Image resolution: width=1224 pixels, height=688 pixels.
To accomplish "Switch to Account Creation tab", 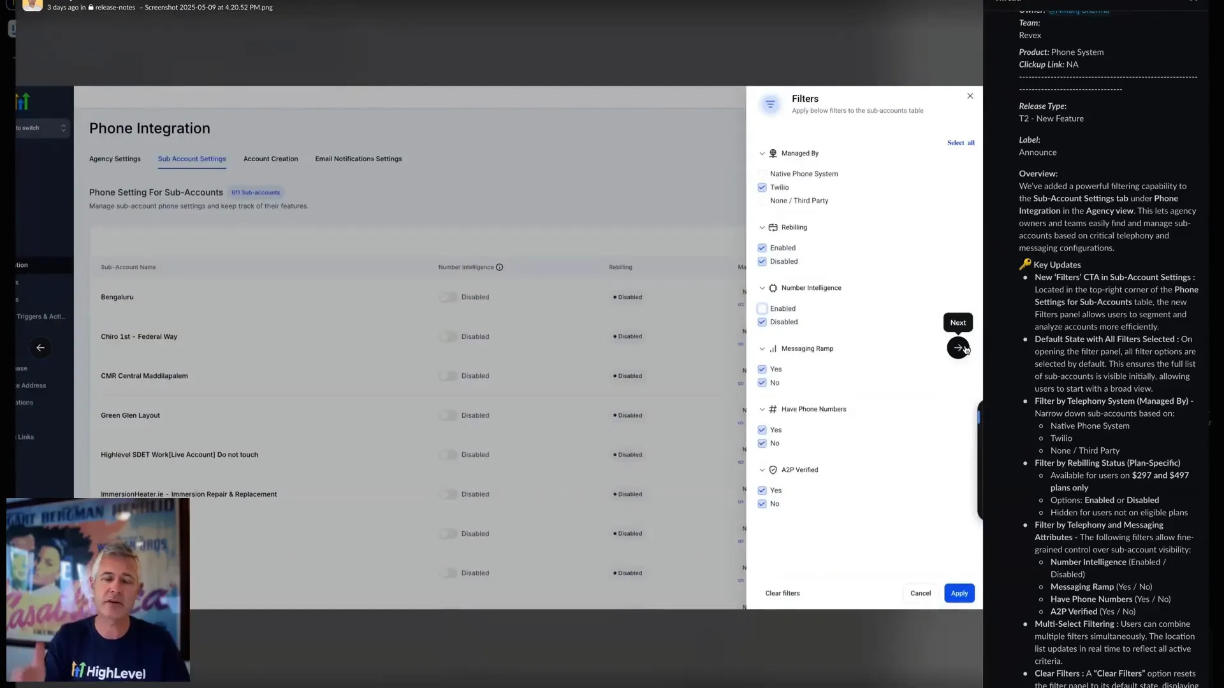I will pos(270,159).
